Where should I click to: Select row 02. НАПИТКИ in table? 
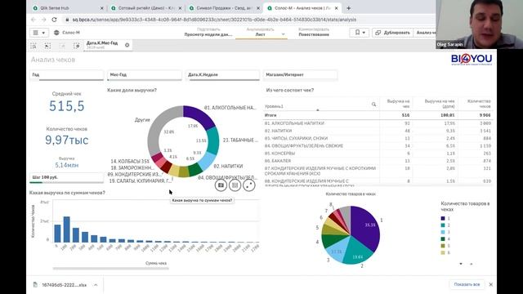tap(278, 131)
